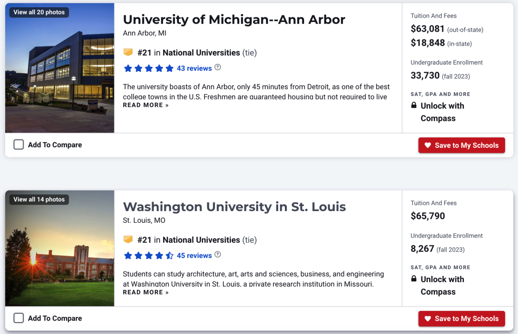Click the heart icon in Michigan's Save button

tap(428, 145)
